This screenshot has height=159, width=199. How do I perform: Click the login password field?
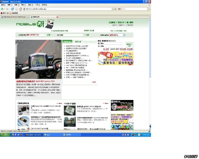[x=113, y=46]
